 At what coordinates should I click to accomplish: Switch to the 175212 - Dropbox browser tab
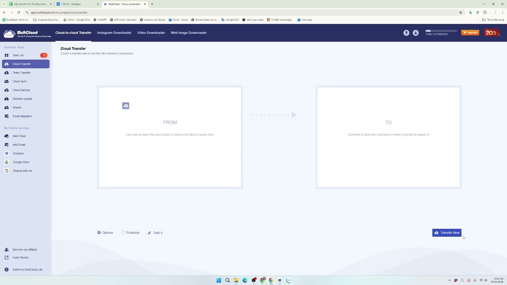coord(77,4)
